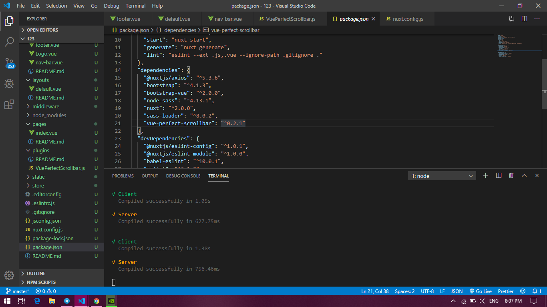Click Prettier in the status bar
The height and width of the screenshot is (307, 547).
tap(506, 291)
